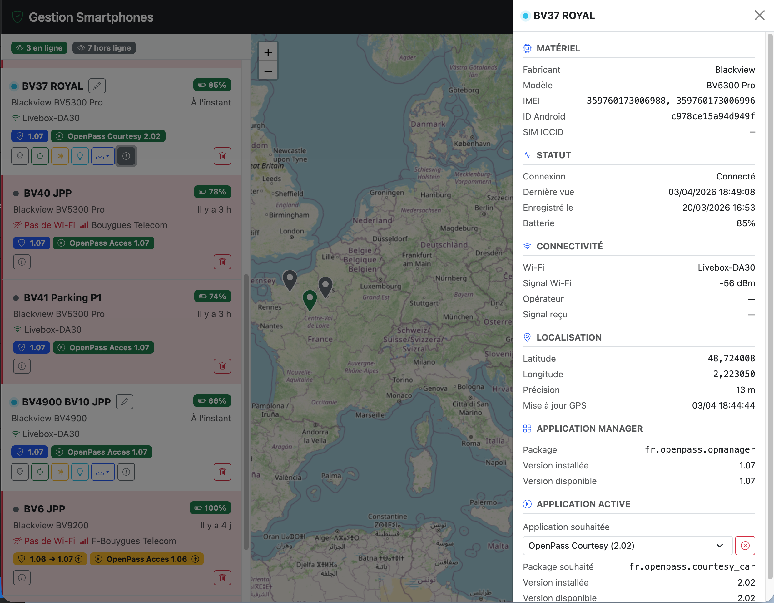Screen dimensions: 774x603
Task: Close the BV37 ROYAL detail panel
Action: 759,16
